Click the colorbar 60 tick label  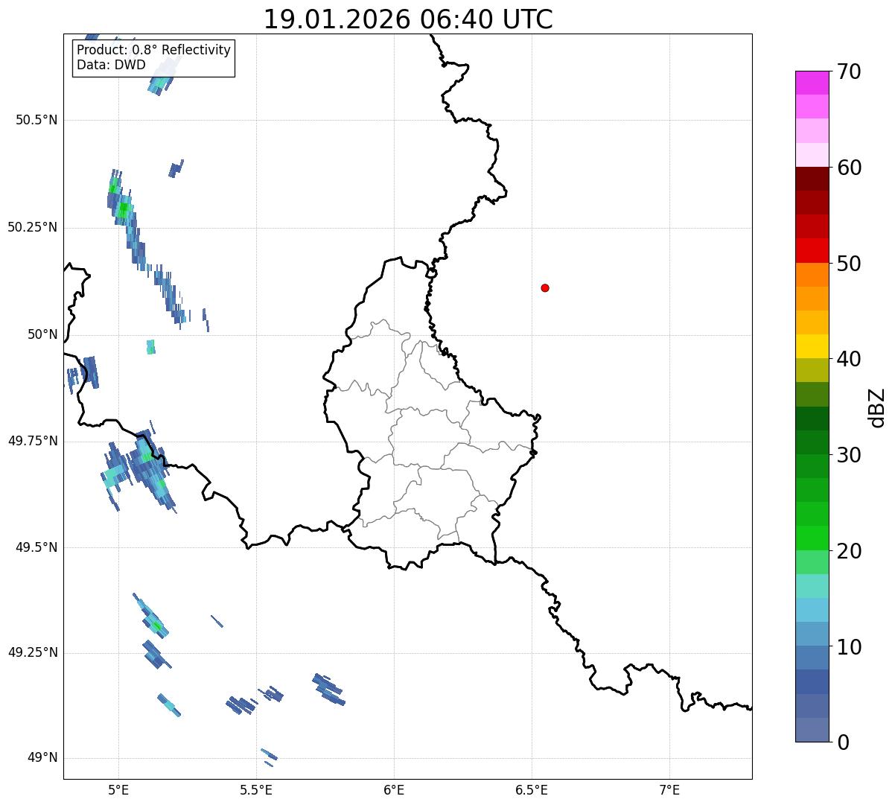pyautogui.click(x=849, y=168)
